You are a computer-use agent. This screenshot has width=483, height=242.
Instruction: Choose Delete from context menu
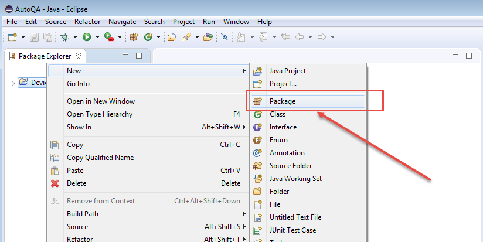pyautogui.click(x=148, y=183)
